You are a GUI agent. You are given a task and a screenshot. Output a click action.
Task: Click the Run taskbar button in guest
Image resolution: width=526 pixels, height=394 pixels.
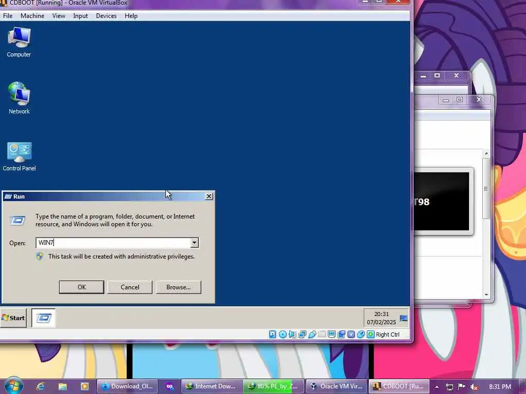pos(44,318)
